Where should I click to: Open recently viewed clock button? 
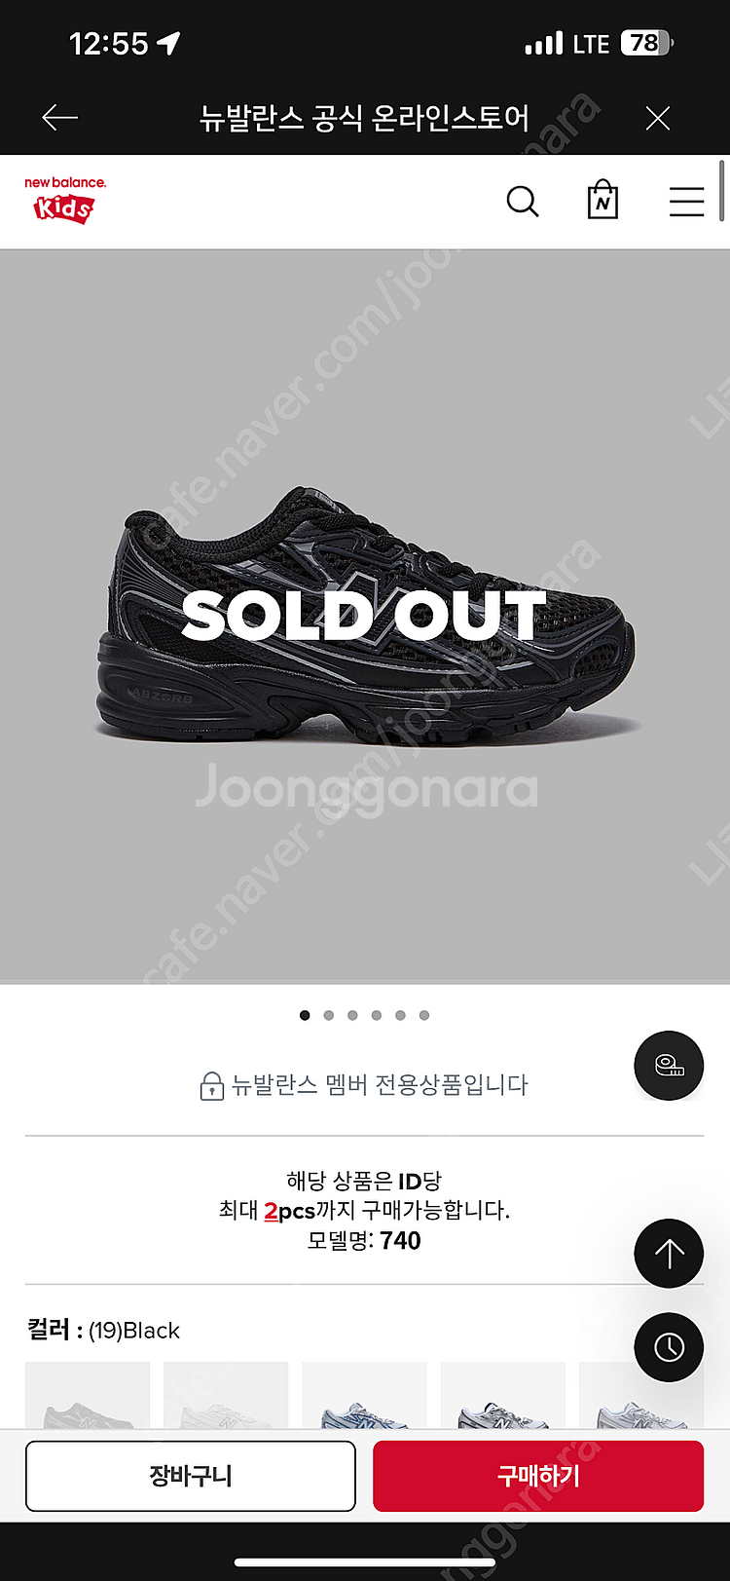[669, 1347]
